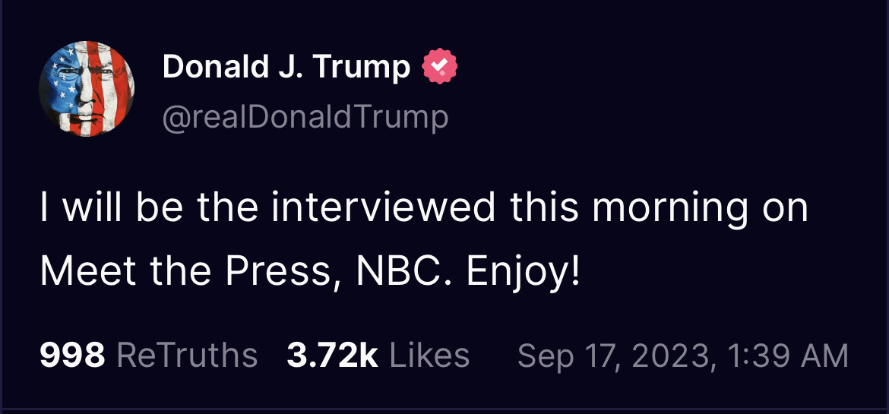View the Likes label list
Viewport: 889px width, 414px height.
click(429, 355)
